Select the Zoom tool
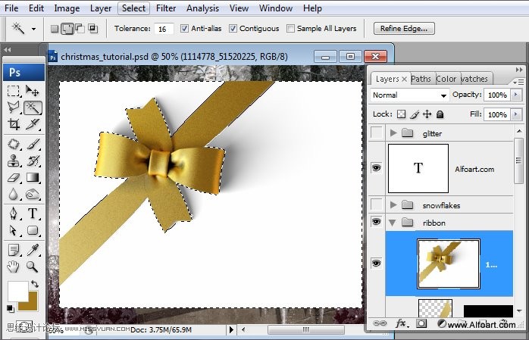The height and width of the screenshot is (340, 529). [33, 267]
